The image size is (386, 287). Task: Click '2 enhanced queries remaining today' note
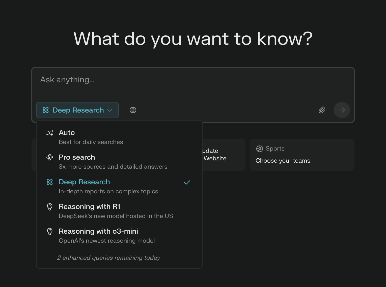(x=108, y=258)
